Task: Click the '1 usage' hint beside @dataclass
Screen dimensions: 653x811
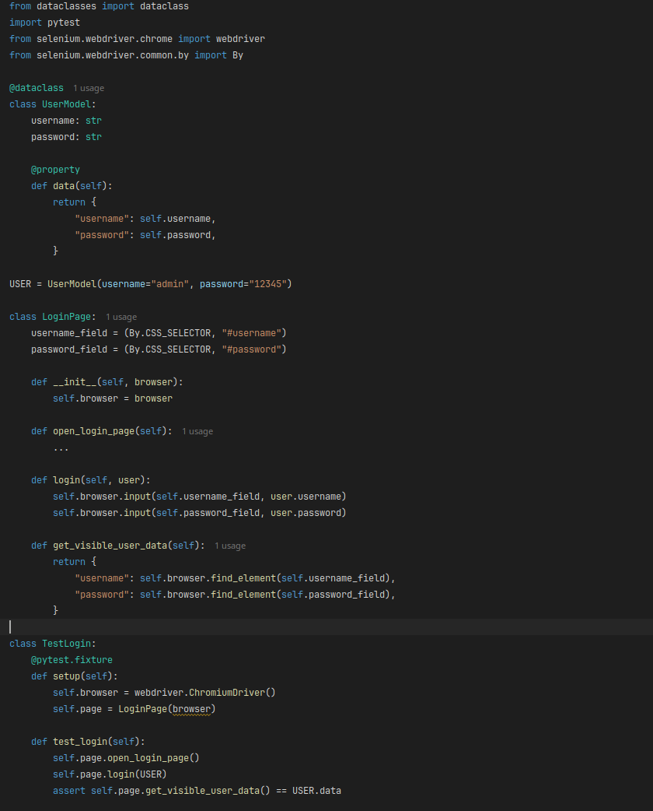Action: [x=89, y=89]
